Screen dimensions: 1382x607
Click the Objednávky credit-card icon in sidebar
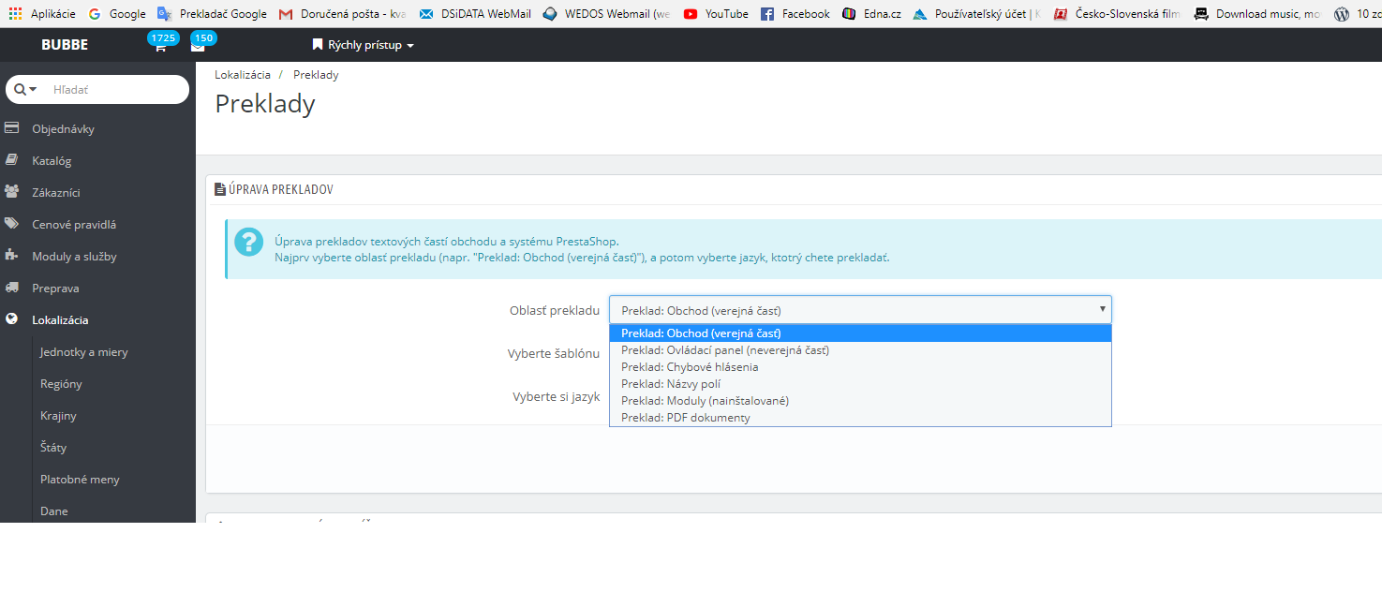[12, 128]
